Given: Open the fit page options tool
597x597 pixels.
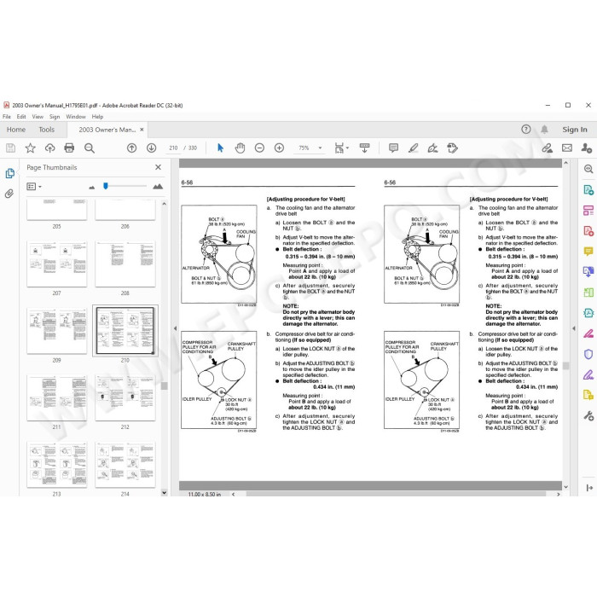Looking at the screenshot, I should pyautogui.click(x=339, y=148).
